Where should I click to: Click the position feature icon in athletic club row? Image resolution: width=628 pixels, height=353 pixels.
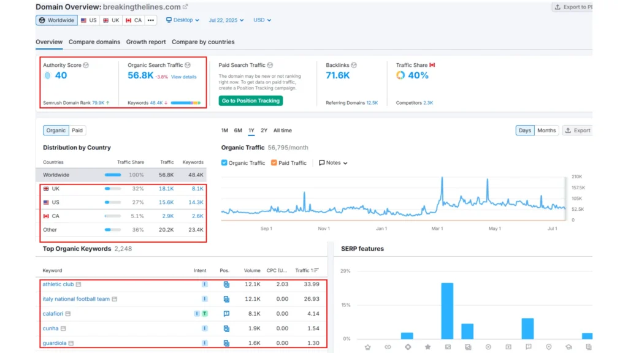tap(226, 284)
